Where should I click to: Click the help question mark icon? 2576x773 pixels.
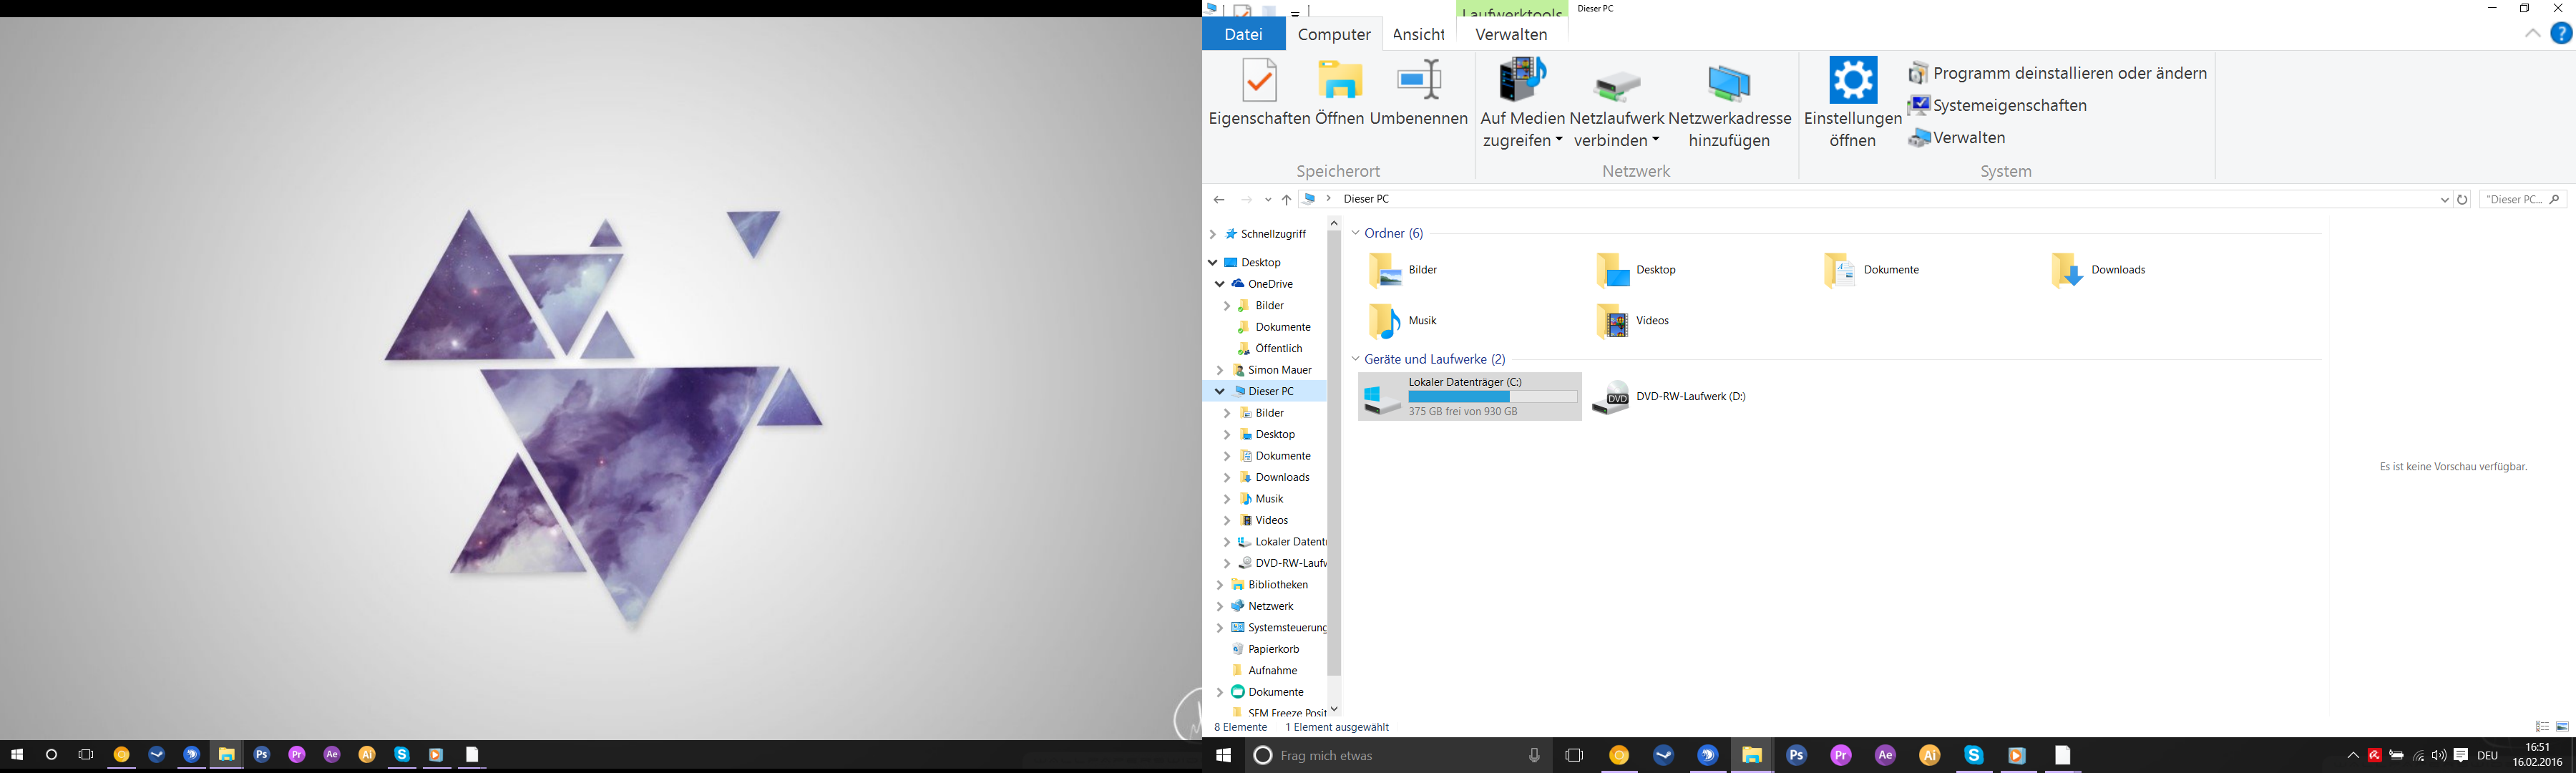pyautogui.click(x=2560, y=34)
